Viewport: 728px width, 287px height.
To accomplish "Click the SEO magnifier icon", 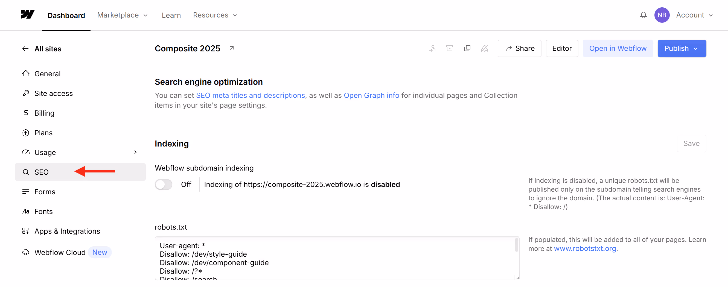I will tap(26, 172).
